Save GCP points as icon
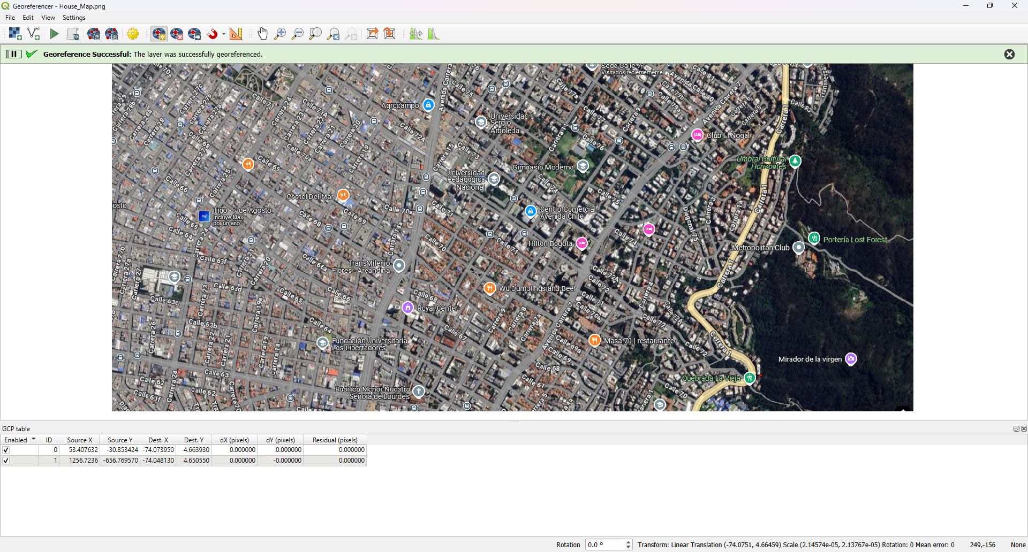Image resolution: width=1028 pixels, height=552 pixels. click(112, 34)
